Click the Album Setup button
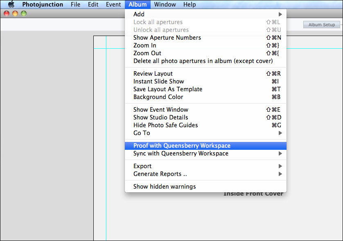Viewport: 343px width, 241px height. tap(322, 25)
